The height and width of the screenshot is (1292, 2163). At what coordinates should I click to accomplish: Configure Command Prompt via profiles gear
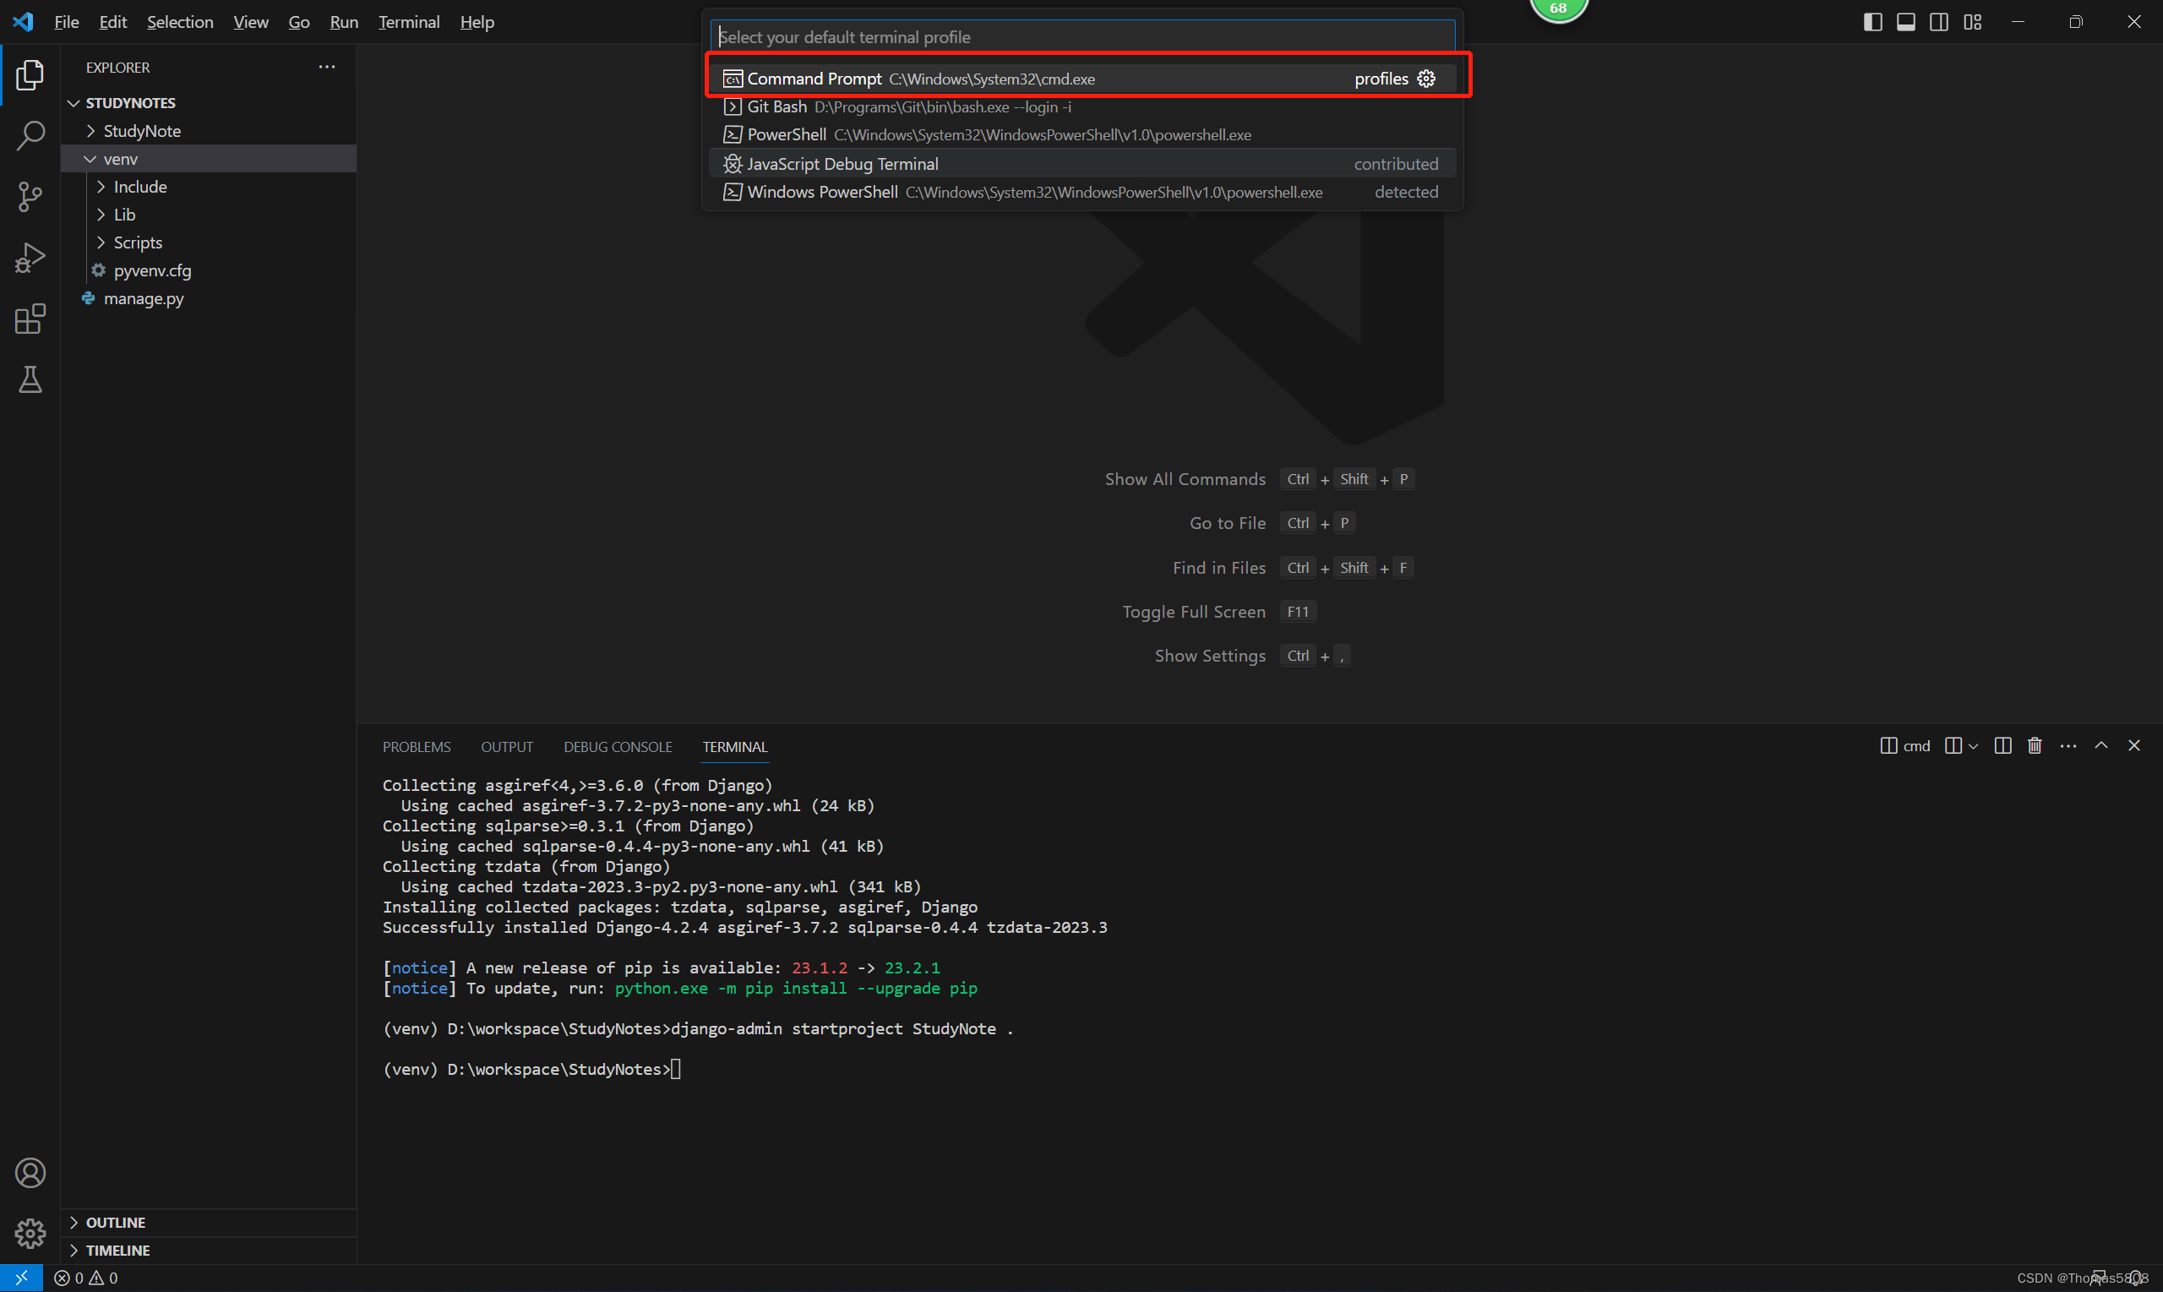click(x=1425, y=79)
